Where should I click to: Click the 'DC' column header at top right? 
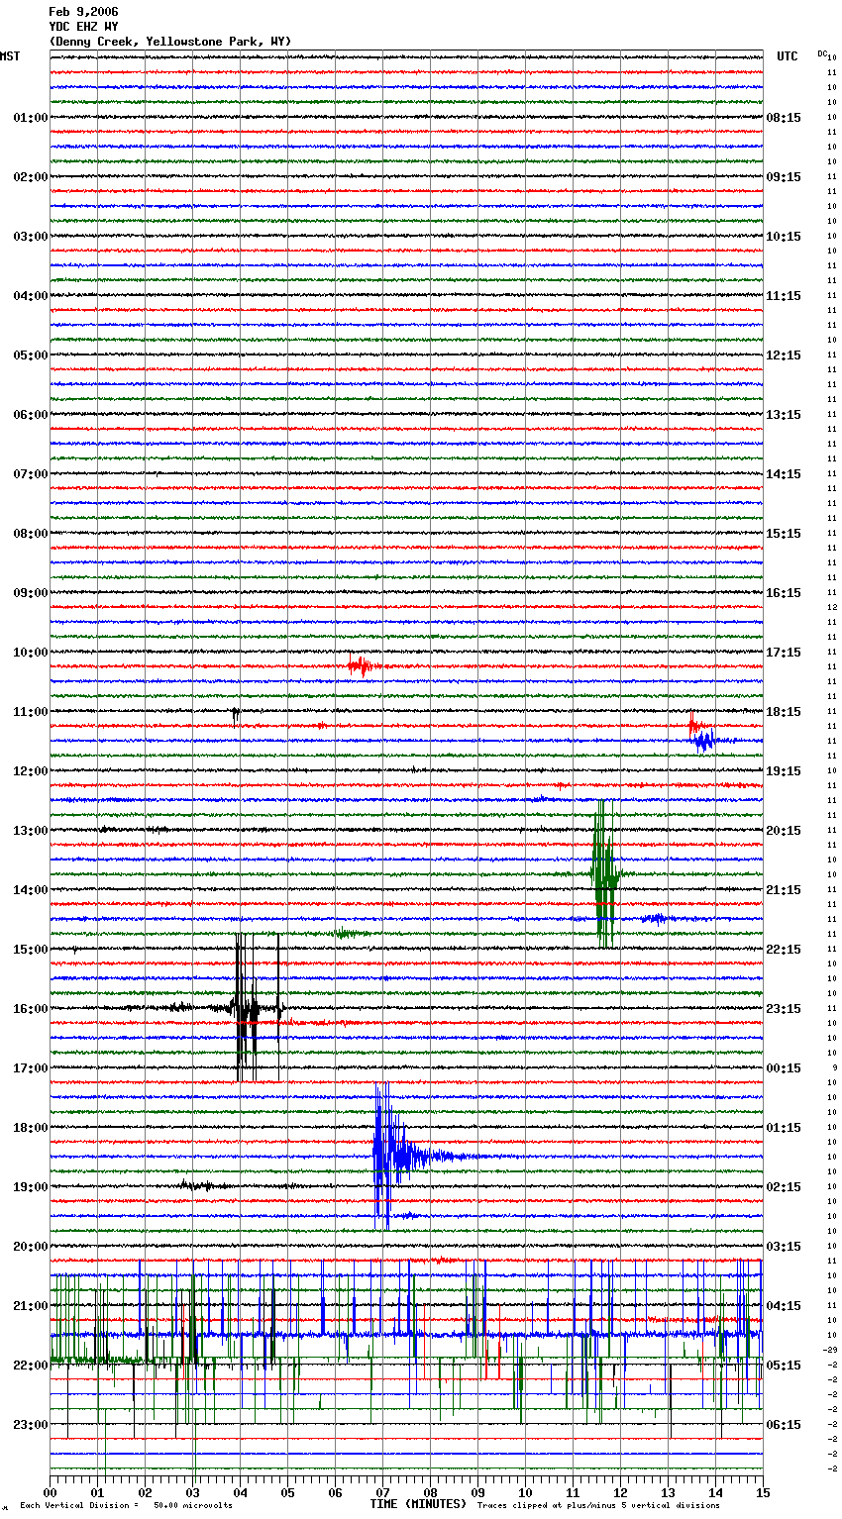click(x=822, y=53)
